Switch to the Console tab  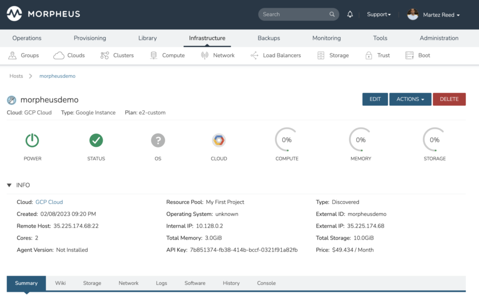266,283
